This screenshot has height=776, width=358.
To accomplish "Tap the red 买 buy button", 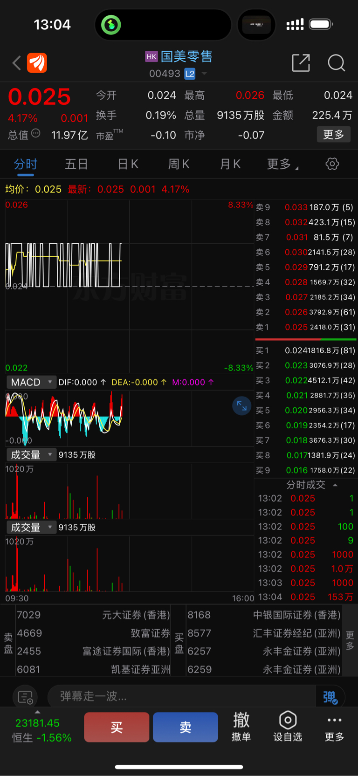I will (117, 727).
